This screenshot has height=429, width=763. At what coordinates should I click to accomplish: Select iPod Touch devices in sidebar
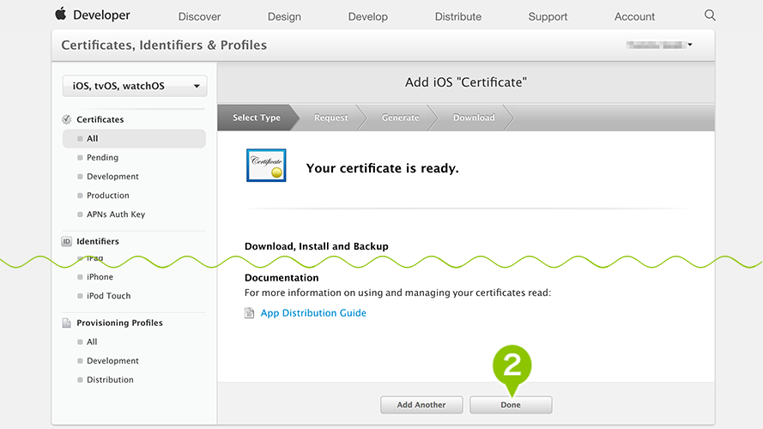click(108, 296)
